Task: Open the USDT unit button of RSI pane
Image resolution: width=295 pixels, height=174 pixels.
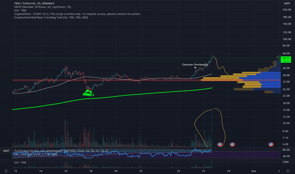Action: point(6,151)
